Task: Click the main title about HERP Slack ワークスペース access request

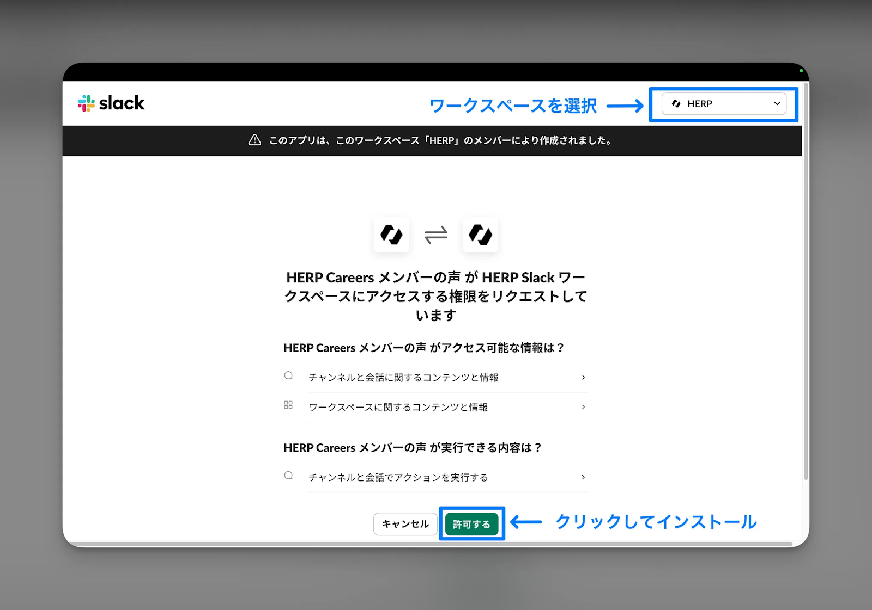Action: (x=436, y=296)
